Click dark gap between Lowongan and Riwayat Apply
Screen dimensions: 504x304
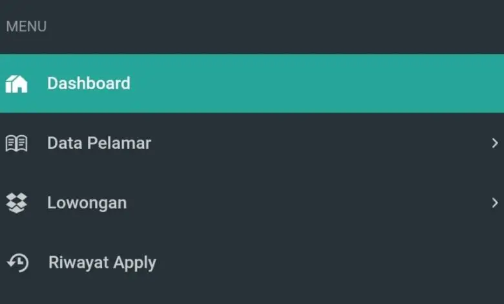252,233
